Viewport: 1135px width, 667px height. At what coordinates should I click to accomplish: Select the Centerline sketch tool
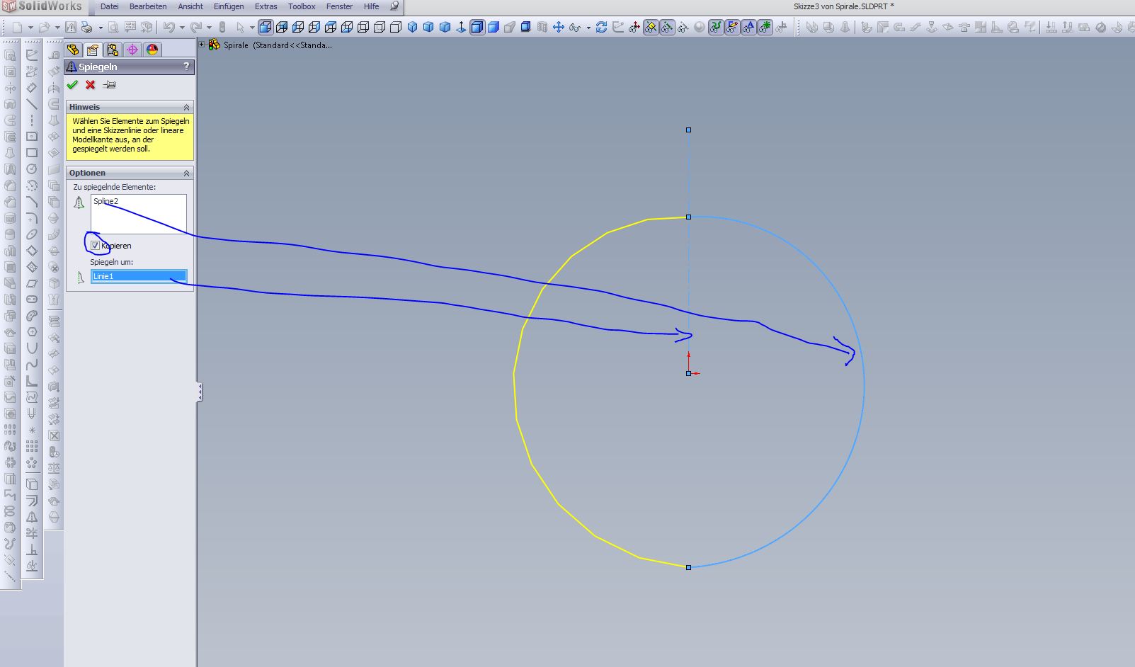point(32,120)
